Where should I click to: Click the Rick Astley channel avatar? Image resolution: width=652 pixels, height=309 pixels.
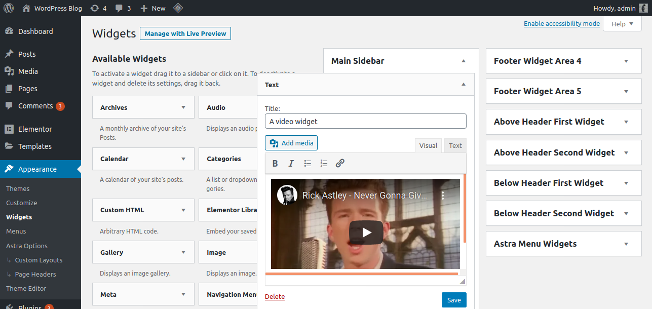(x=287, y=195)
